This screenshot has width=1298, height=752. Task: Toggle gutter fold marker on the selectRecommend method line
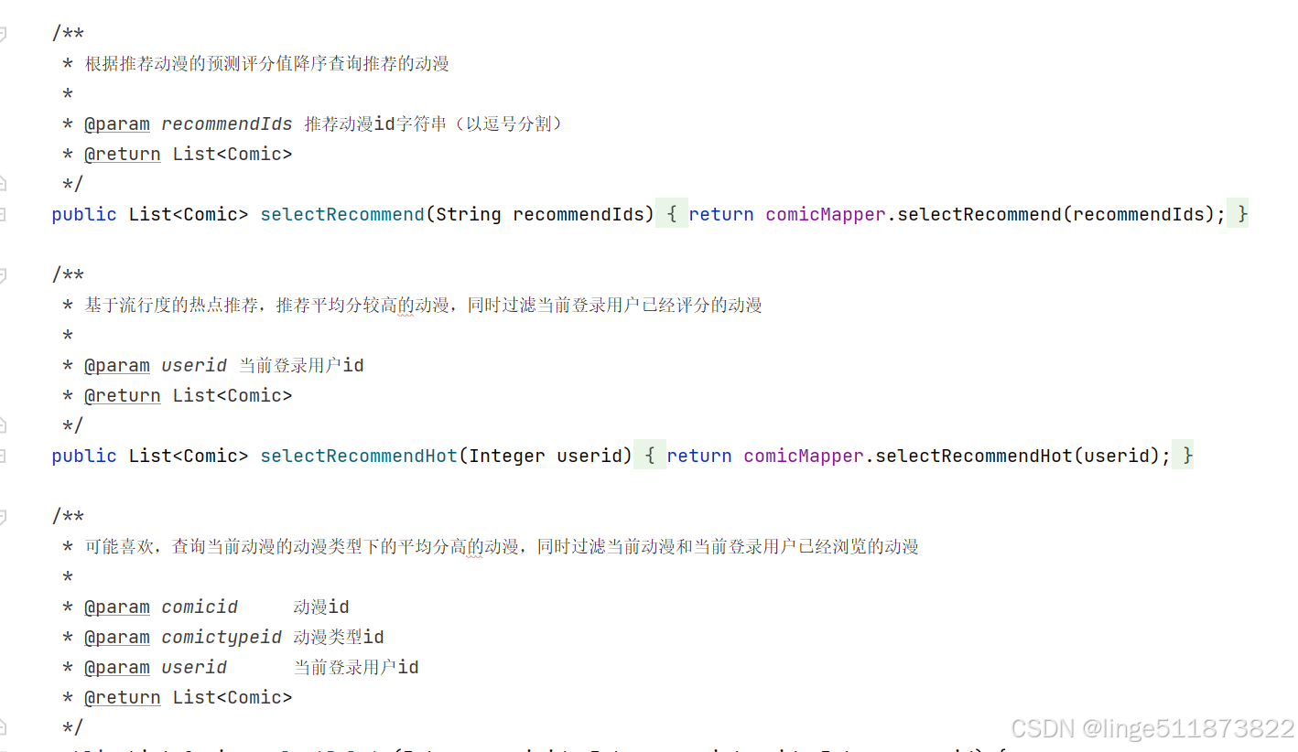pos(3,214)
